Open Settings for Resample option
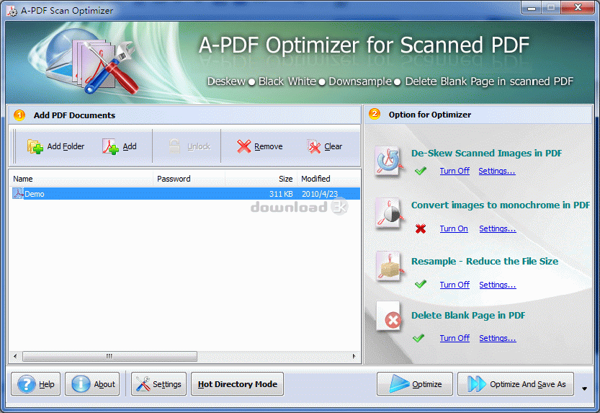The width and height of the screenshot is (600, 413). click(498, 285)
